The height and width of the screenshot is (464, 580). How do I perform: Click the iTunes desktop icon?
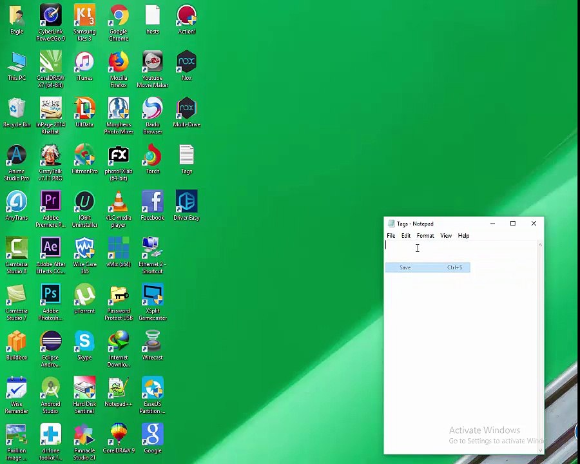coord(84,62)
